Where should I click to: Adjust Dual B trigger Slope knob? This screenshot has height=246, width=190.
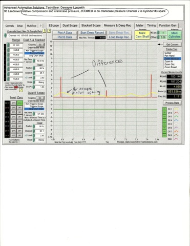click(34, 140)
